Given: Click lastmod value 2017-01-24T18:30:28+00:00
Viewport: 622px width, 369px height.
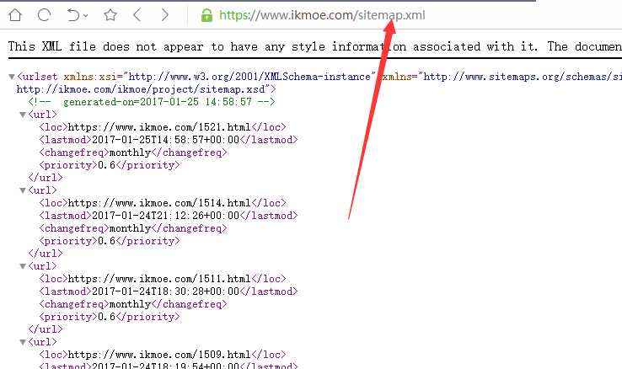Looking at the screenshot, I should click(165, 291).
